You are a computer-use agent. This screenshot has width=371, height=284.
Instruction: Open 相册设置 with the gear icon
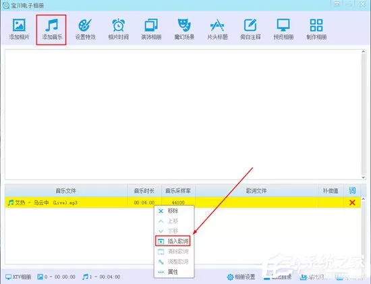click(x=241, y=277)
